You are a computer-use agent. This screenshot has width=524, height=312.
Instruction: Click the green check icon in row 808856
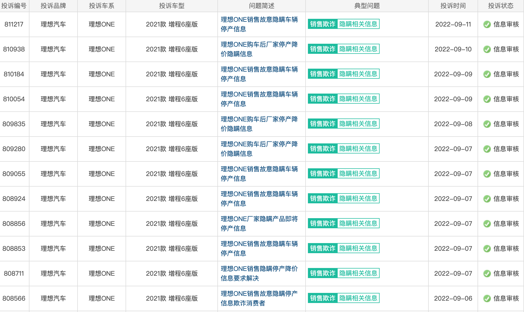487,224
